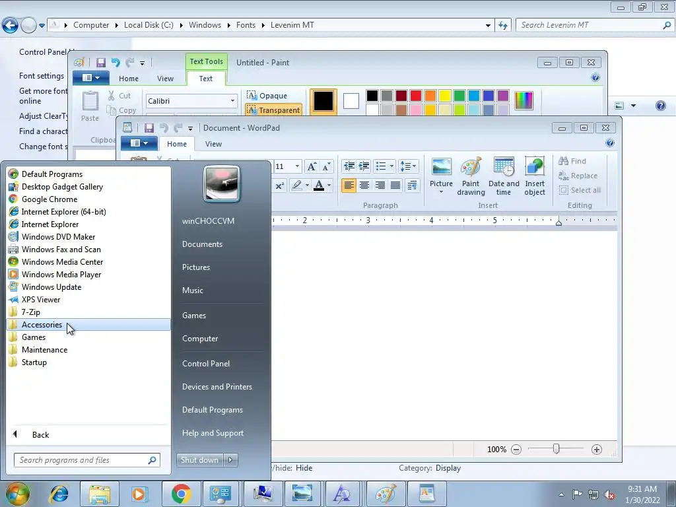Zoom in WordPad with plus button

[x=597, y=450]
